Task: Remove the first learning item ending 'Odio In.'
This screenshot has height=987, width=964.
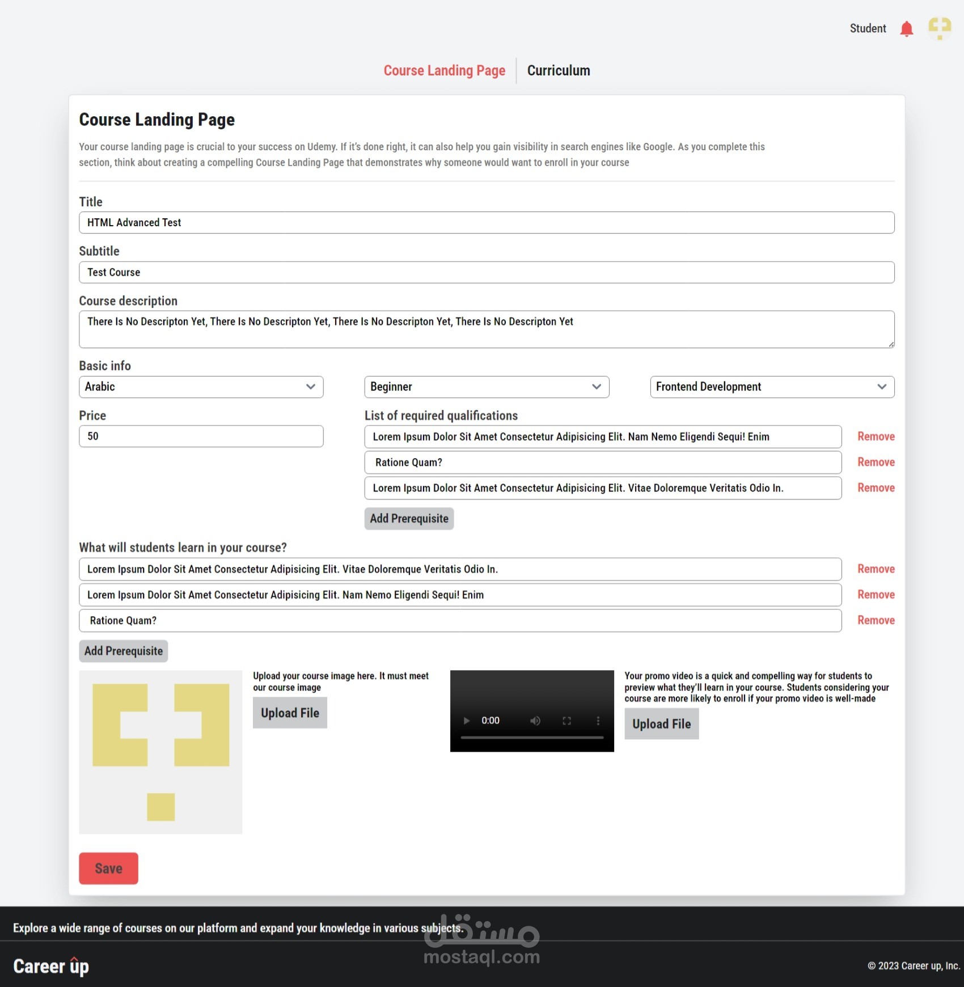Action: pos(876,569)
